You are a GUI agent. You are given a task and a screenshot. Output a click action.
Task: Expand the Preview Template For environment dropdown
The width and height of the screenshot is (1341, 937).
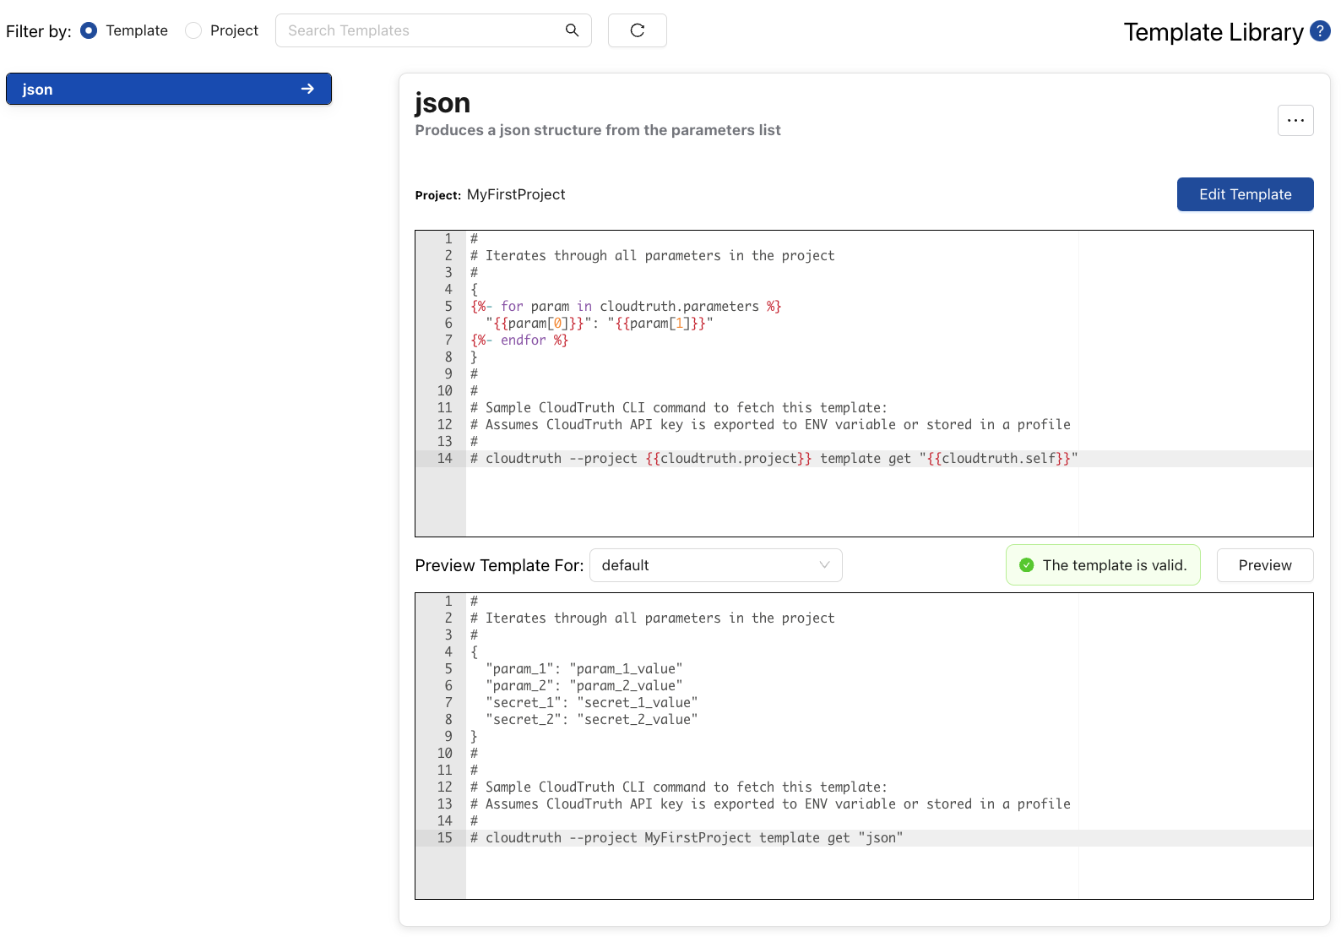714,565
